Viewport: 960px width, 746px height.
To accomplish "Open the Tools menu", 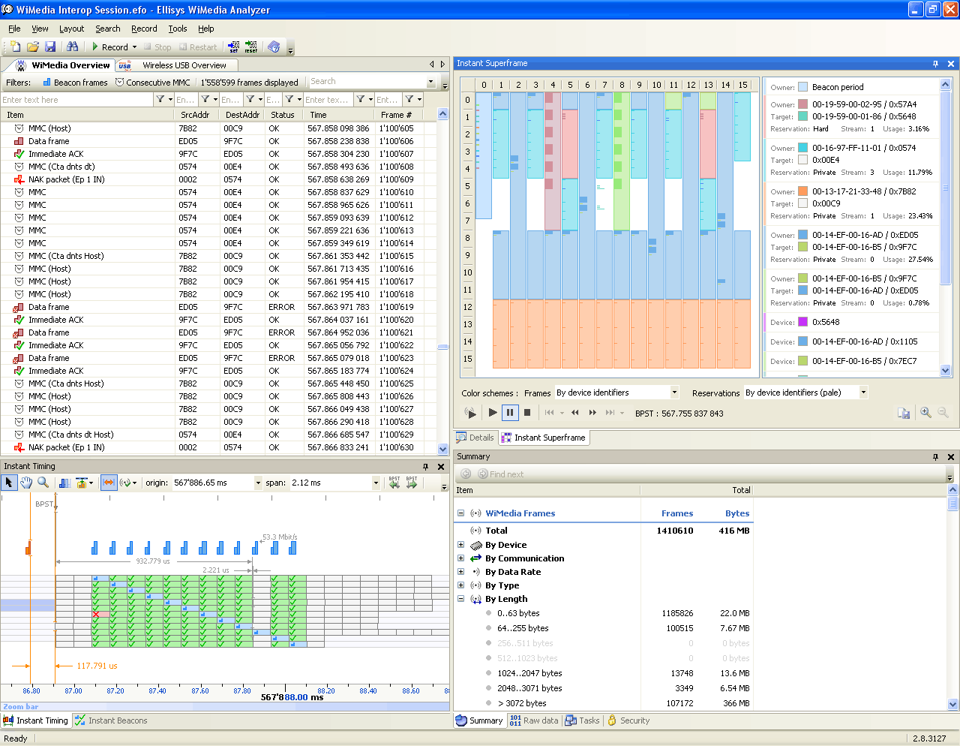I will click(177, 29).
